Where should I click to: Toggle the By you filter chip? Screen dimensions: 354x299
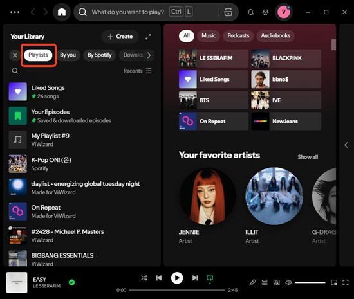click(68, 55)
